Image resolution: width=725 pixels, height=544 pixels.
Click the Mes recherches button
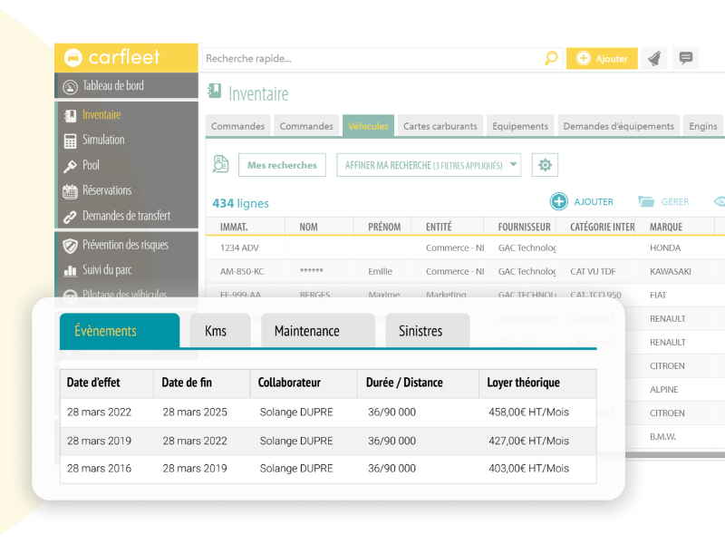[282, 165]
